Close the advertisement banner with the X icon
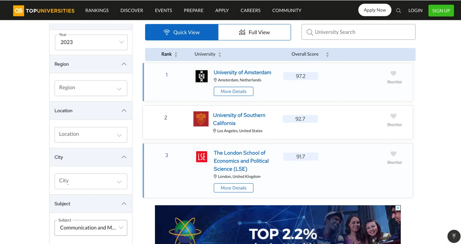Screen dimensions: 461x244 tap(398, 208)
